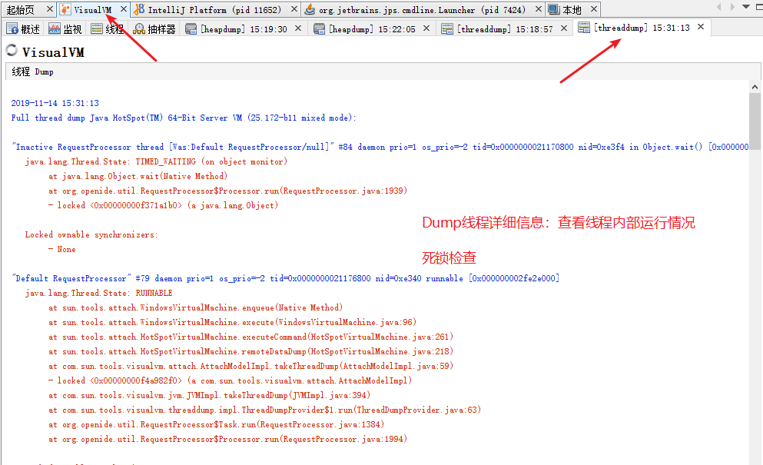Viewport: 763px width, 465px height.
Task: Click the "Inactive RequestProcessor thread" #84 line
Action: 380,147
